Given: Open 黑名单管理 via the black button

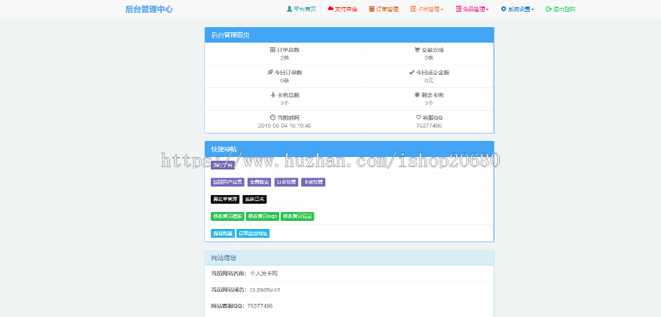Looking at the screenshot, I should tap(225, 199).
